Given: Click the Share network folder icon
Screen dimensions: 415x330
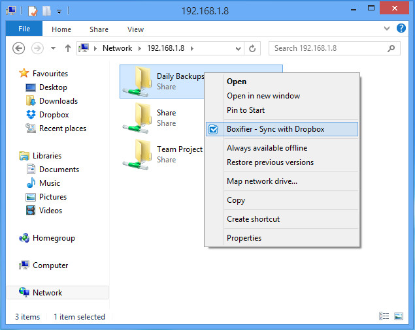Looking at the screenshot, I should coord(137,118).
